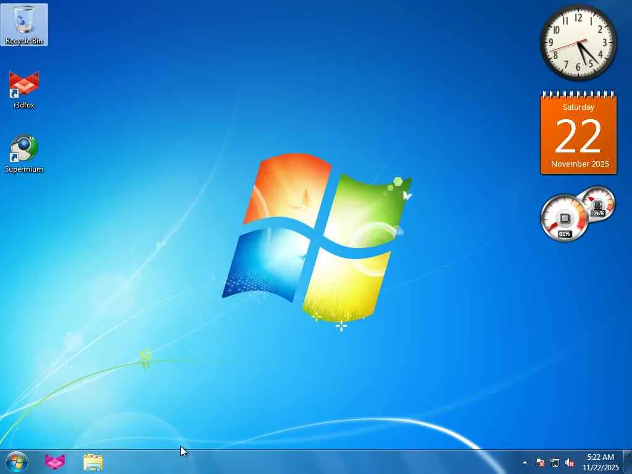Screen dimensions: 632x474
Task: Select the Recycle Bin desktop icon
Action: tap(24, 24)
